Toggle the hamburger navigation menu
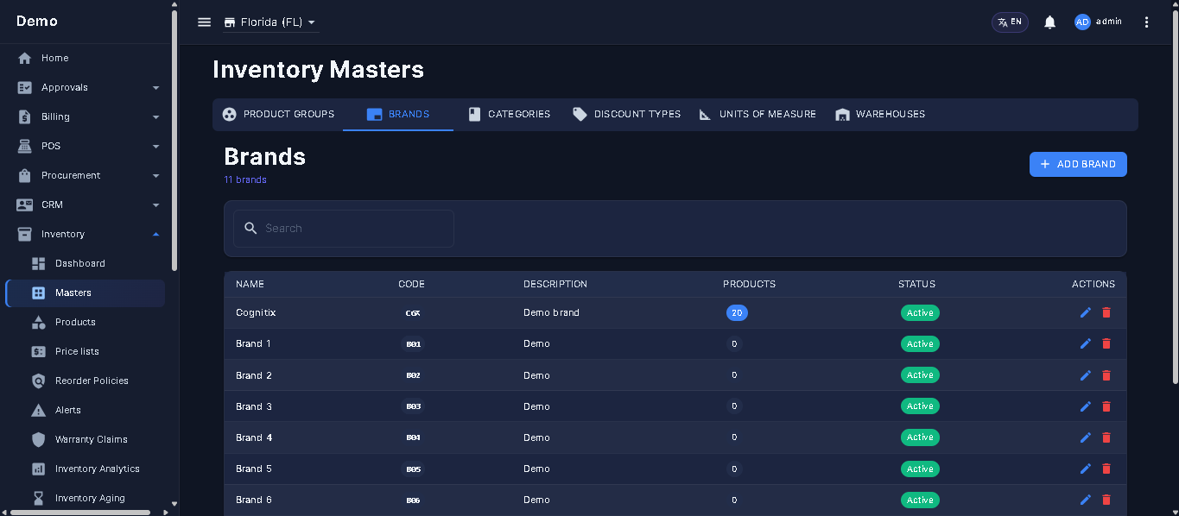The width and height of the screenshot is (1179, 516). coord(204,22)
